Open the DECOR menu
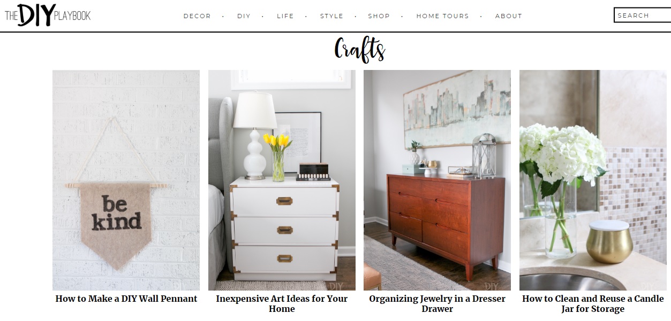The image size is (671, 321). pyautogui.click(x=197, y=16)
